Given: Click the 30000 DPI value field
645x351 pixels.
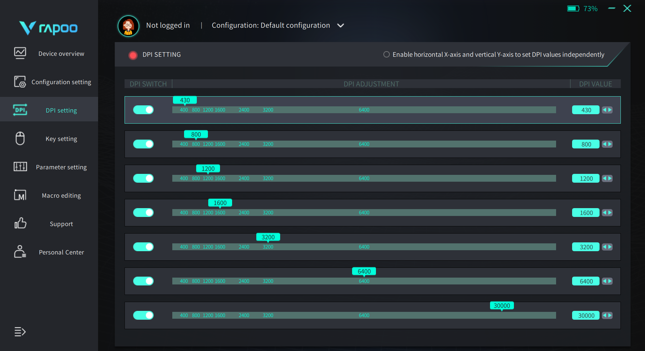Looking at the screenshot, I should coord(586,315).
